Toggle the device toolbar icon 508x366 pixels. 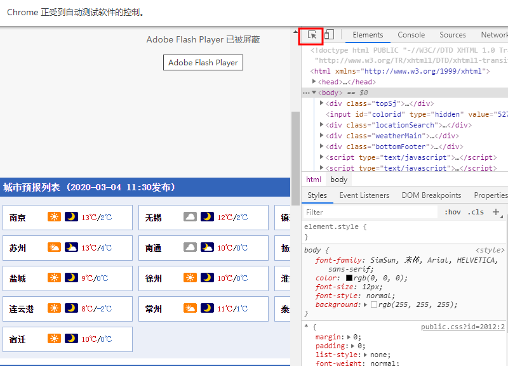pos(329,35)
